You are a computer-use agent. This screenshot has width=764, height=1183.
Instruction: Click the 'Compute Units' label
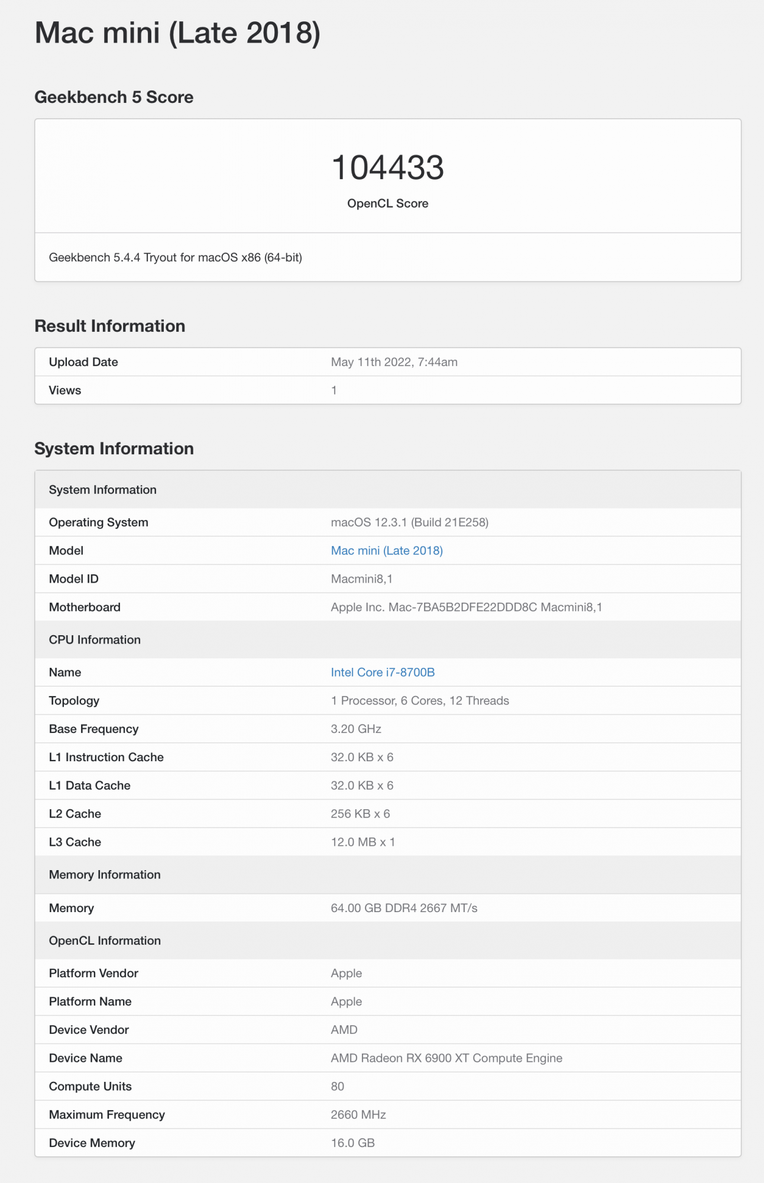tap(90, 1087)
